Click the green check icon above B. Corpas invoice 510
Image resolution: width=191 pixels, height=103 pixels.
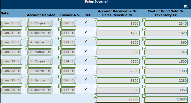pyautogui.click(x=27, y=20)
